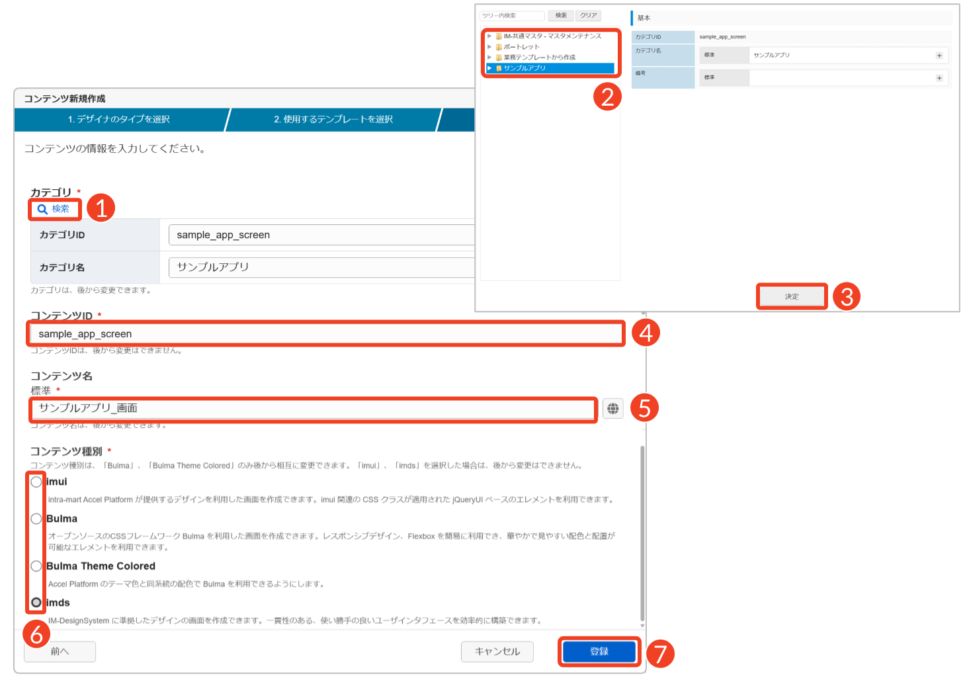The width and height of the screenshot is (965, 676).
Task: Go to step 1. デザイナのタイプを選択
Action: coord(119,120)
